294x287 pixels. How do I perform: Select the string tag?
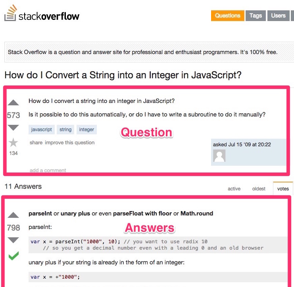tap(65, 130)
